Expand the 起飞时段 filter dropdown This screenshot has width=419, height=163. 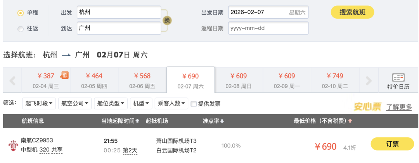point(39,103)
